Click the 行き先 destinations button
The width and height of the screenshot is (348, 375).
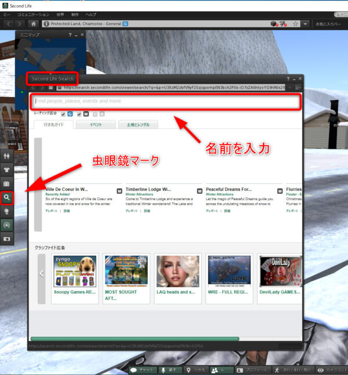pyautogui.click(x=196, y=370)
